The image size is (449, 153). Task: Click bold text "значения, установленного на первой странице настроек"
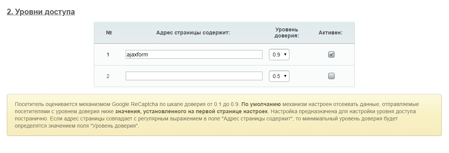click(192, 112)
